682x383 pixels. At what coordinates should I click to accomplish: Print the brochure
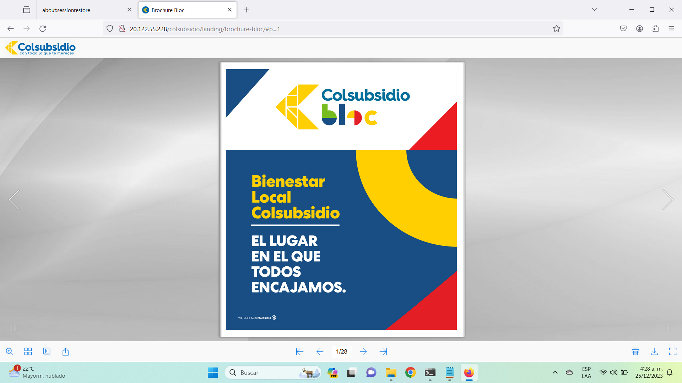[635, 351]
